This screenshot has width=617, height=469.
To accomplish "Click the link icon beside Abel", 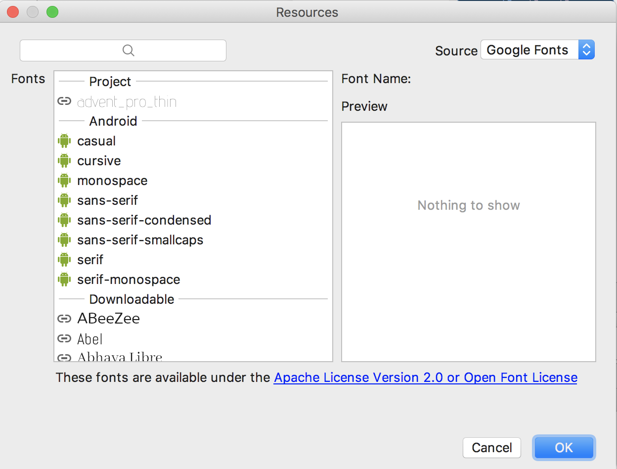I will [64, 338].
